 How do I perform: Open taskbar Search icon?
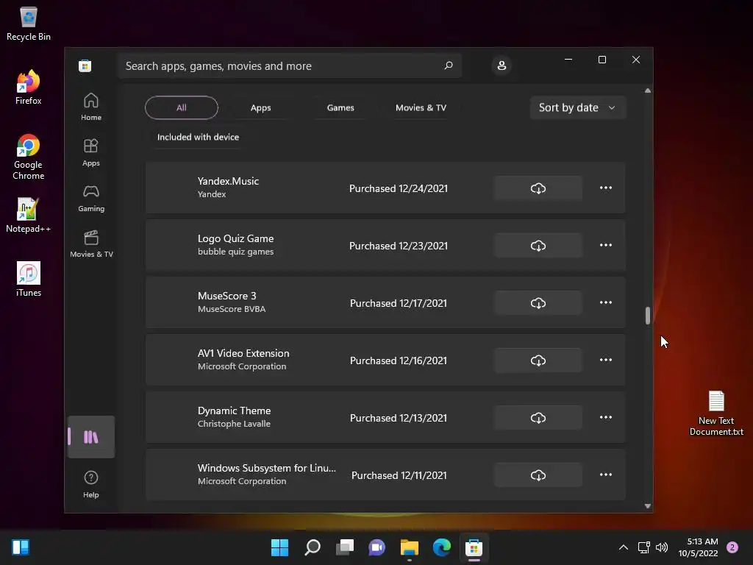tap(312, 547)
